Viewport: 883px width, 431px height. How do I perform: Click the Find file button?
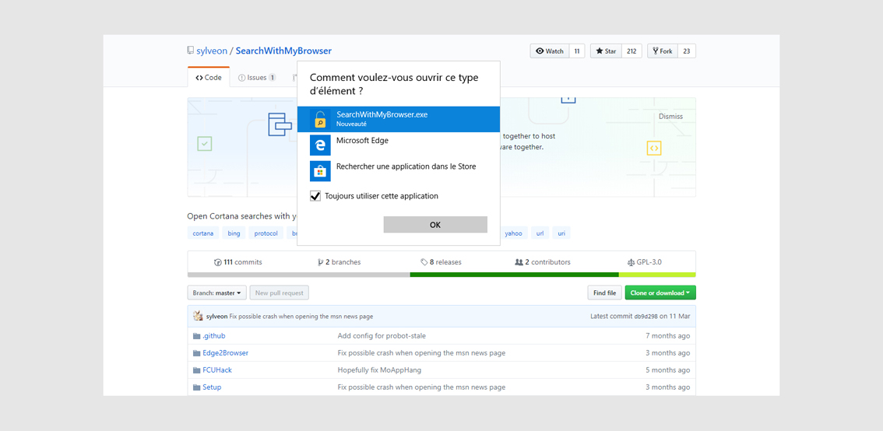604,293
